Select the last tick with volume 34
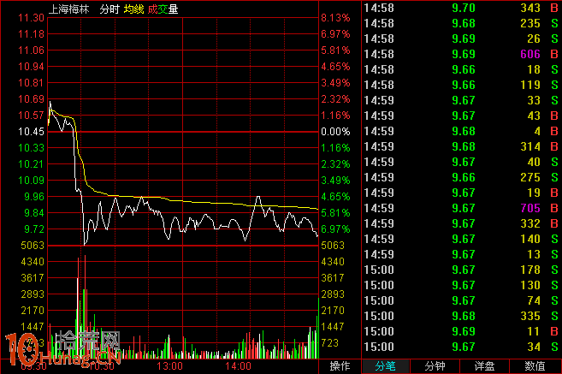The image size is (562, 374). (461, 347)
